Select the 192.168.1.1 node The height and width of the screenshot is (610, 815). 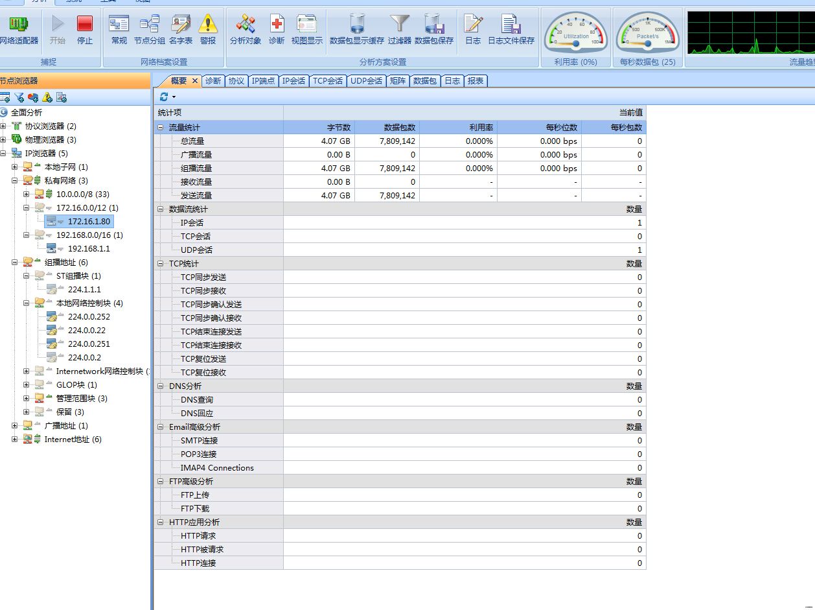pos(89,249)
